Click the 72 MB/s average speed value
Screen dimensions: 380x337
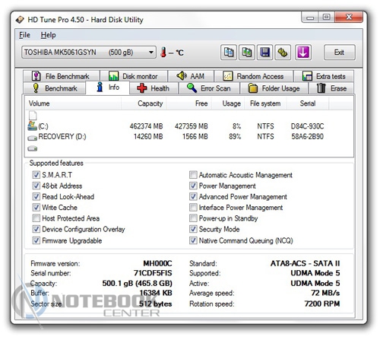tap(325, 293)
